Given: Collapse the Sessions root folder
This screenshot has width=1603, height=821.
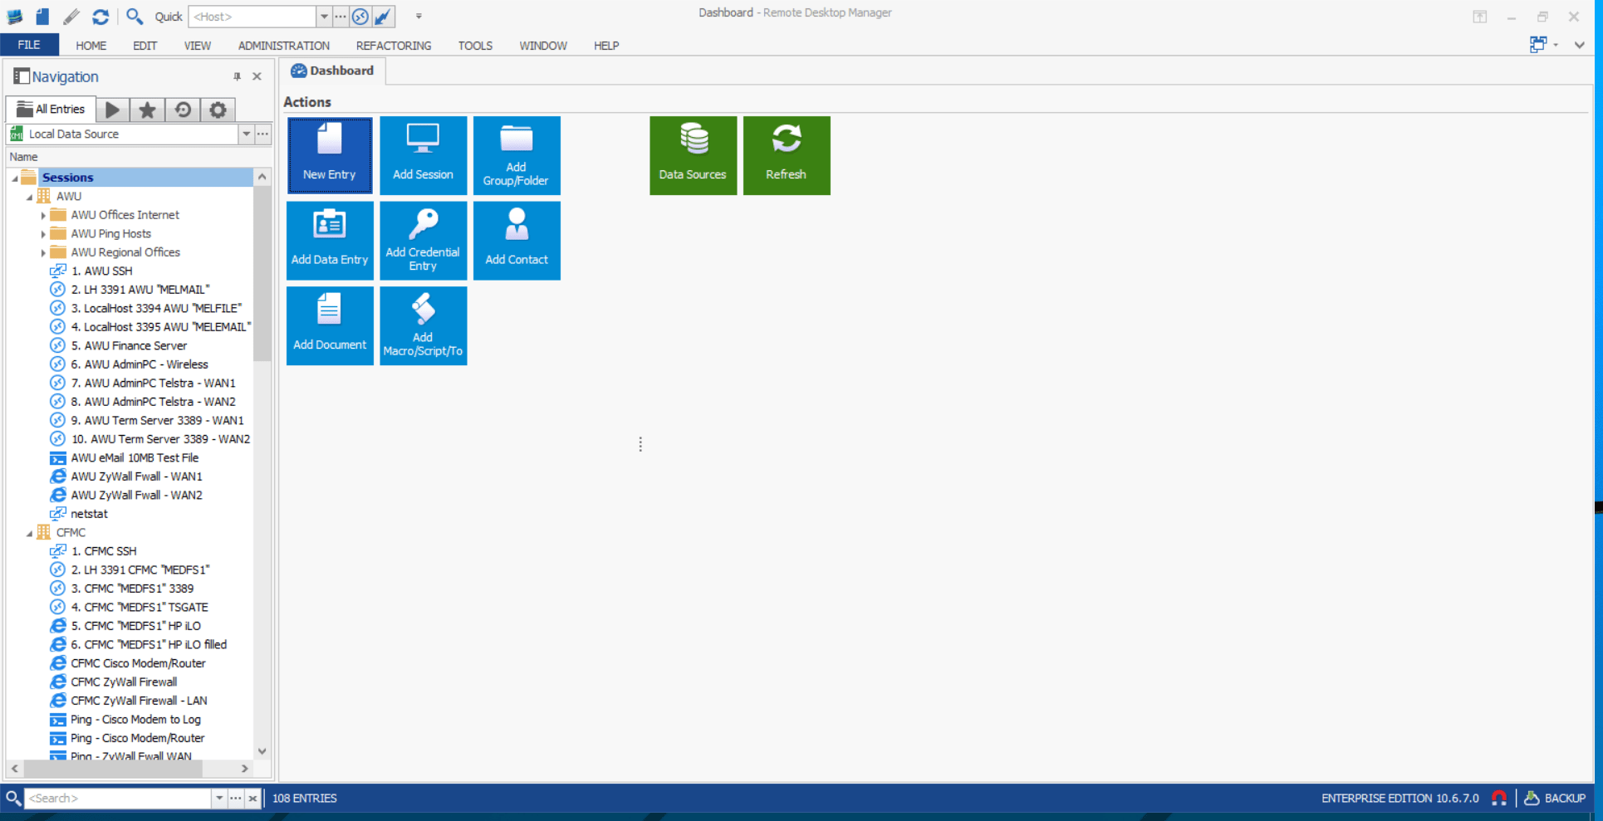Looking at the screenshot, I should pos(15,178).
